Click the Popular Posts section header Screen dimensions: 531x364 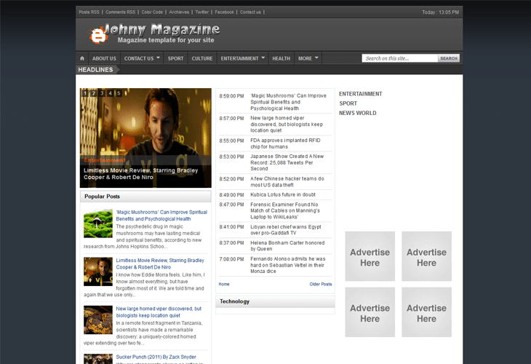tap(145, 197)
